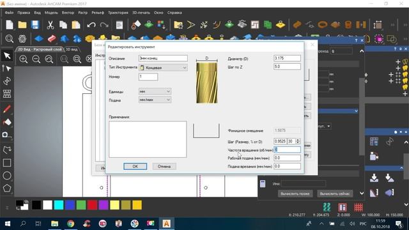Image resolution: width=409 pixels, height=230 pixels.
Task: Zoom out on the 2D view
Action: click(x=36, y=59)
